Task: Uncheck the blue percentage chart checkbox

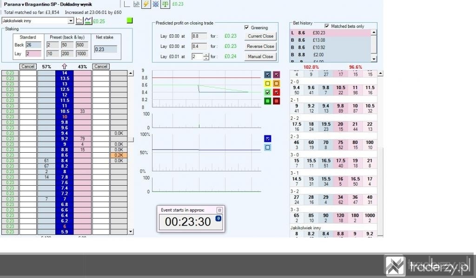Action: tap(267, 139)
